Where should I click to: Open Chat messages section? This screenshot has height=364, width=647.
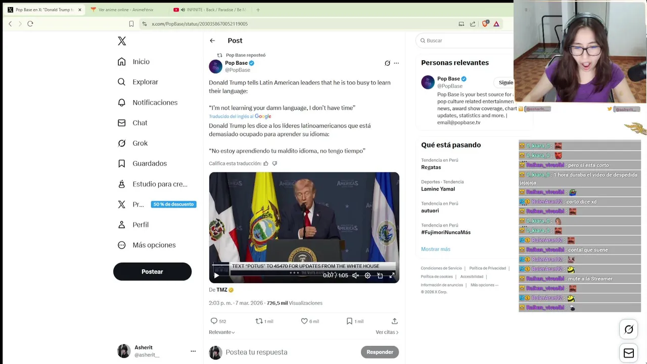(132, 123)
